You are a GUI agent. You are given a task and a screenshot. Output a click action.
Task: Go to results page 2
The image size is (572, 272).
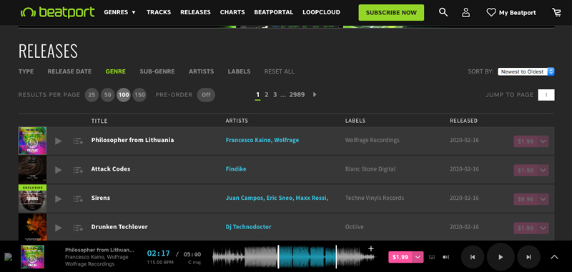tap(266, 95)
